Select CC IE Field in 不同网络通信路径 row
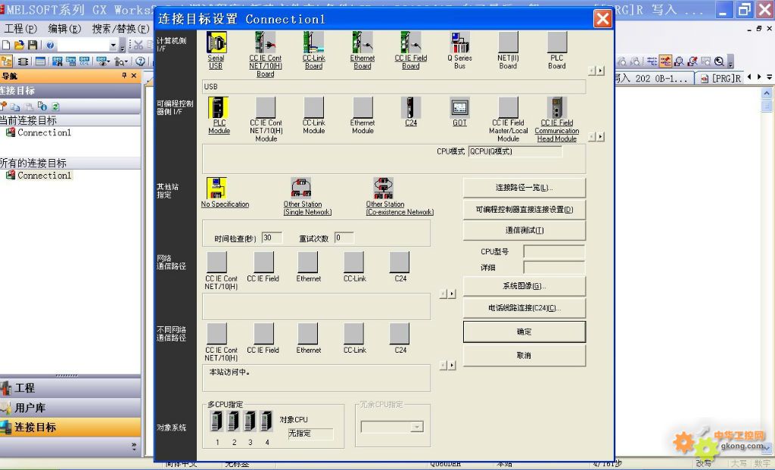The height and width of the screenshot is (470, 775). (x=264, y=334)
